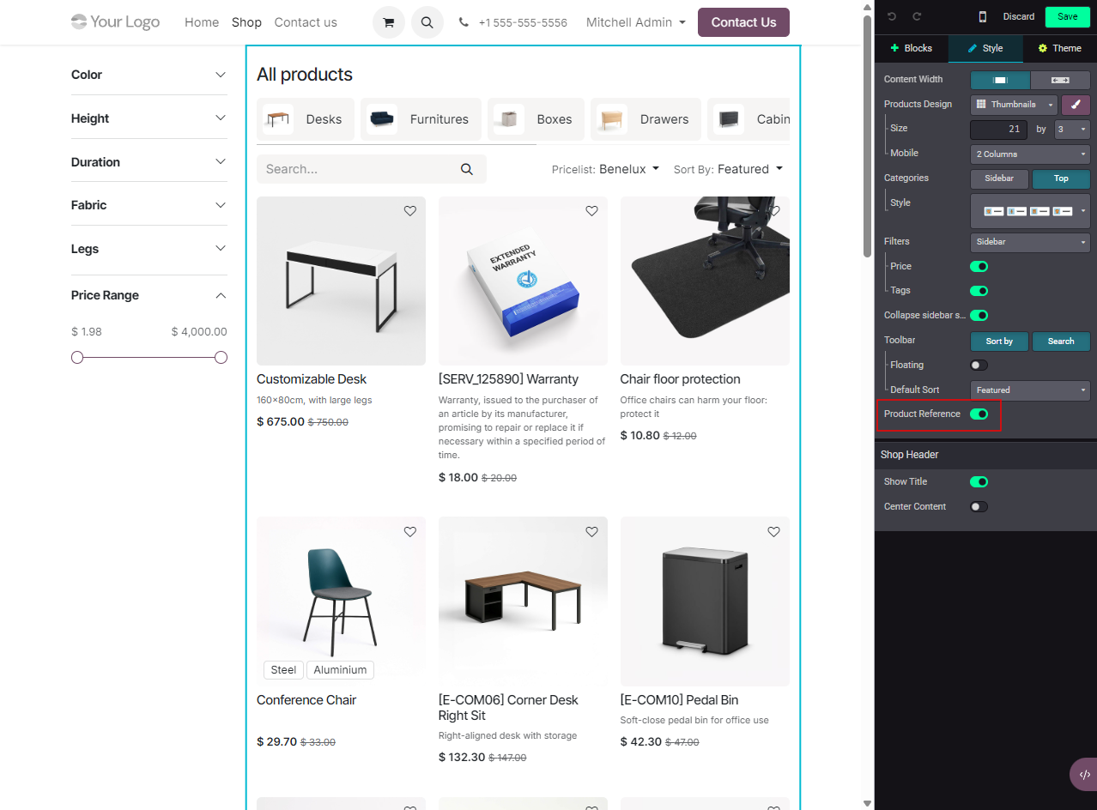Expand the Duration filter
The image size is (1097, 810).
point(149,162)
